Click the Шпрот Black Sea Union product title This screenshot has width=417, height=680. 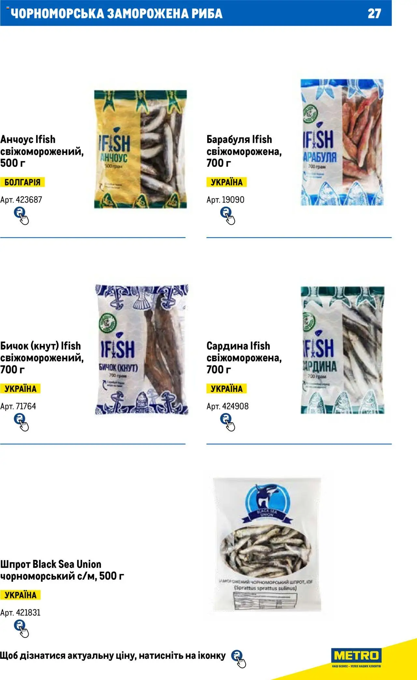(x=62, y=570)
